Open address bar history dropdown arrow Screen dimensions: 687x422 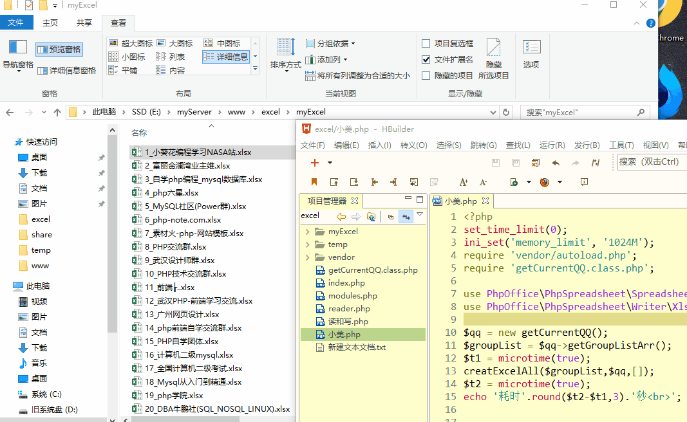point(493,113)
